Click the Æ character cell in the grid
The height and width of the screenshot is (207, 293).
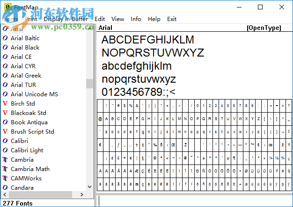pos(137,171)
